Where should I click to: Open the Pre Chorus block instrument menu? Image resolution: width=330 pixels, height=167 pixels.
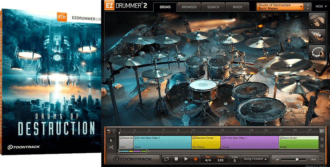click(193, 138)
